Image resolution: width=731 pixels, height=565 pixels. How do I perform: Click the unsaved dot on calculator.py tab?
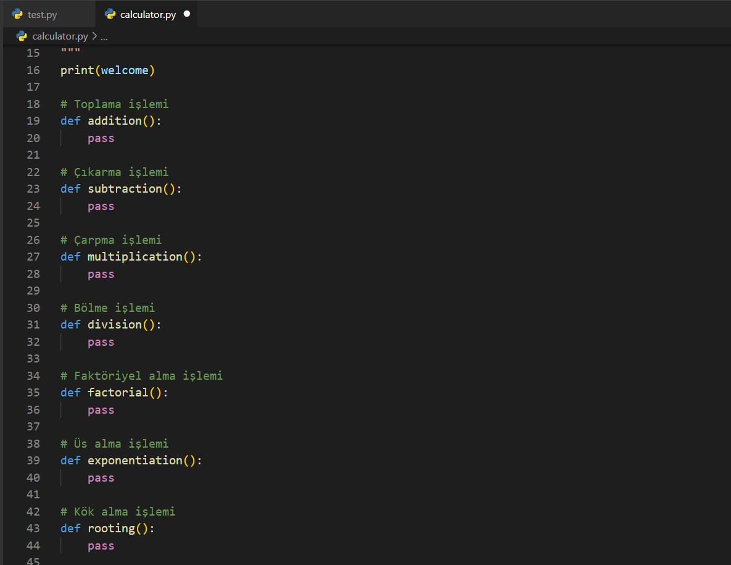(186, 14)
